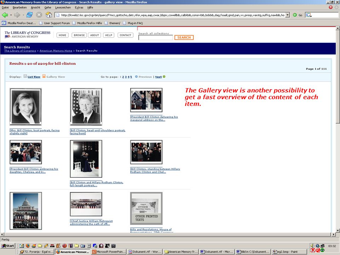Click the HOME navigation button
This screenshot has height=255, width=340.
pos(62,35)
